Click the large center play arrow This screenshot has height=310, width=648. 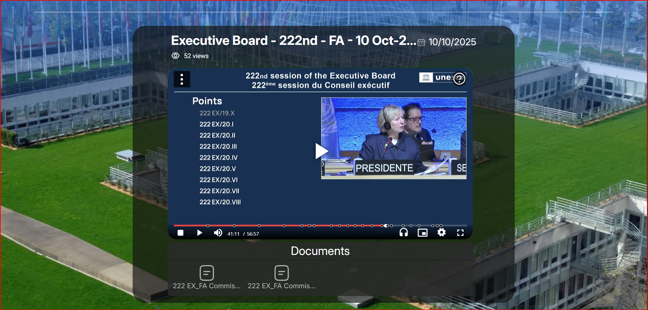pos(321,151)
